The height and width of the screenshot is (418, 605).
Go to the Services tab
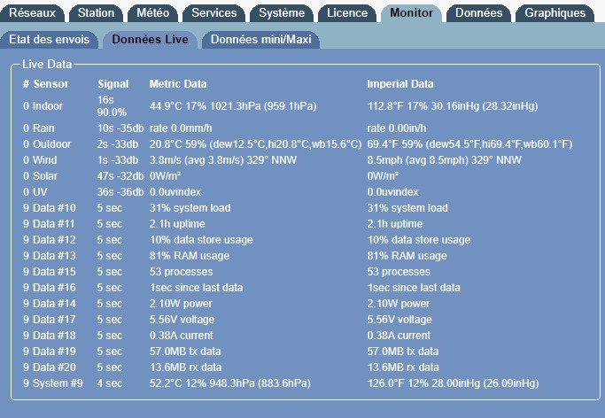[x=214, y=12]
